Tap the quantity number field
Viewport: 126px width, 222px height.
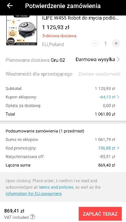[x=105, y=44]
